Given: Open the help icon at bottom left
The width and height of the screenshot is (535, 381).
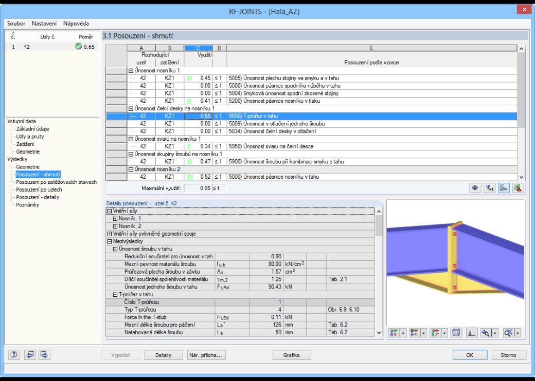Looking at the screenshot, I should 14,355.
